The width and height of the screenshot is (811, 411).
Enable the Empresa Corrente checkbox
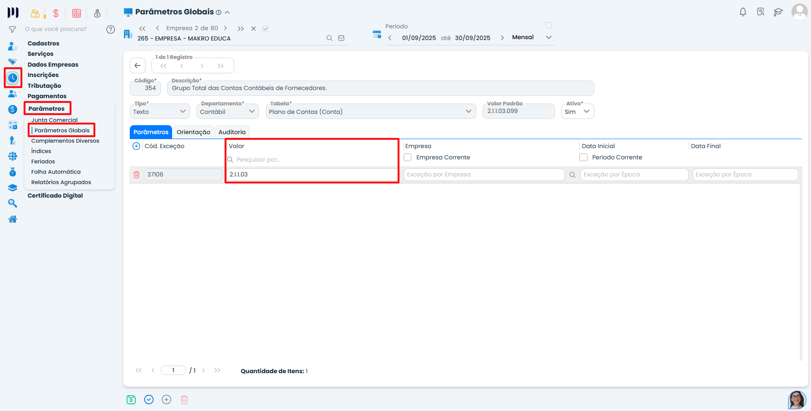408,158
